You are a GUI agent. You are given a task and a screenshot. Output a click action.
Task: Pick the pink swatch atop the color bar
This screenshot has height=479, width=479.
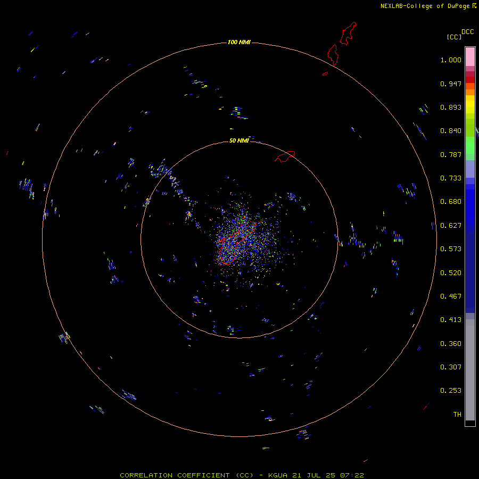click(470, 57)
